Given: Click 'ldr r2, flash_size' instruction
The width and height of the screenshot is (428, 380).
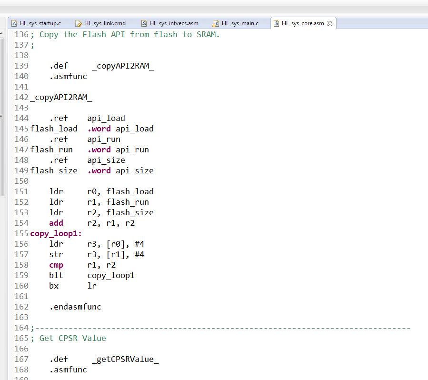Looking at the screenshot, I should click(101, 213).
